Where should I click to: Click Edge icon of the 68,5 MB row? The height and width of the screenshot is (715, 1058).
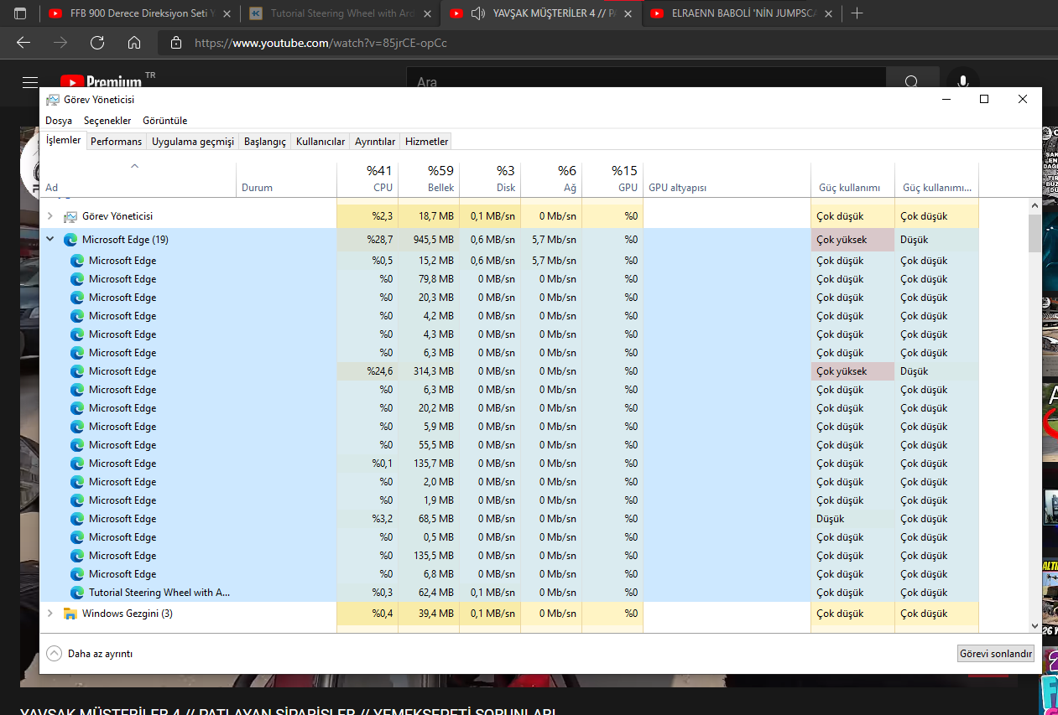[x=77, y=519]
